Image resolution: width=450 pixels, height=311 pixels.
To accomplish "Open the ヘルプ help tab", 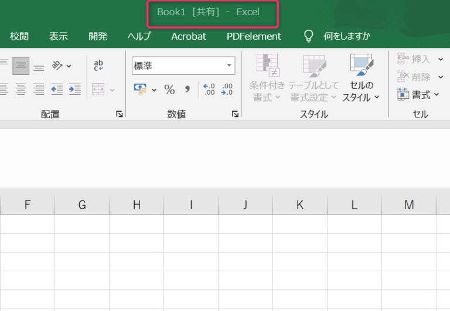I will pos(139,36).
